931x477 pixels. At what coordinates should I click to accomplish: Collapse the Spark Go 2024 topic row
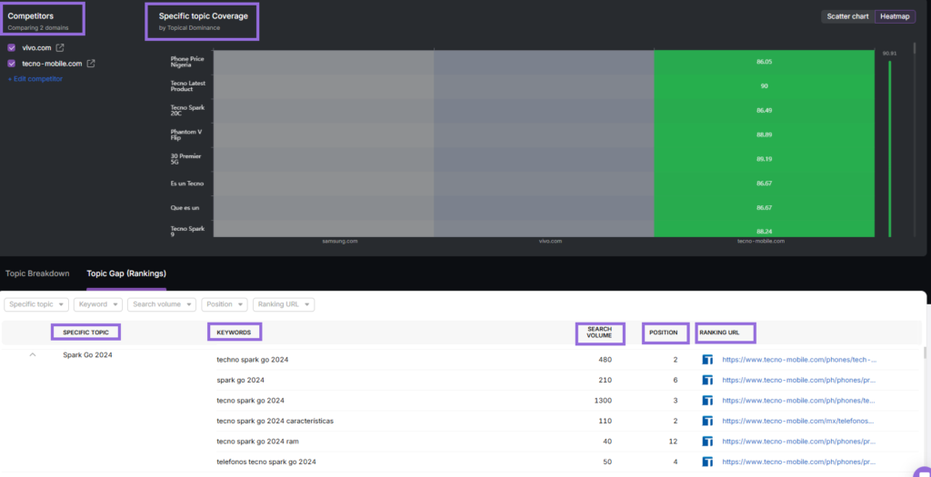(x=33, y=354)
